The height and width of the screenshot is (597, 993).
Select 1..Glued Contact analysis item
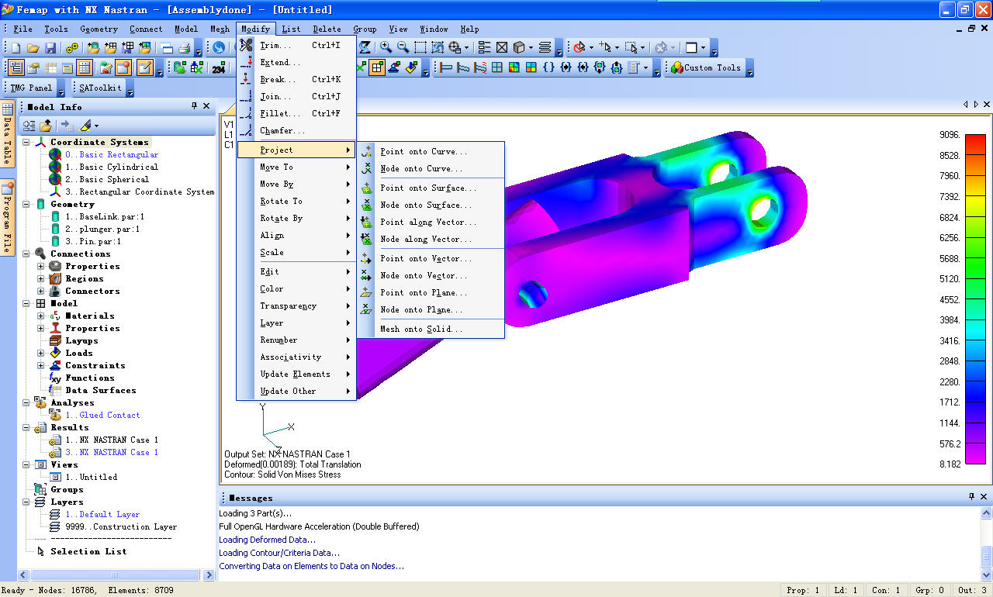point(102,416)
